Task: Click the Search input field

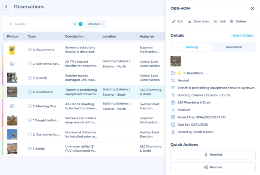Action: coord(38,24)
